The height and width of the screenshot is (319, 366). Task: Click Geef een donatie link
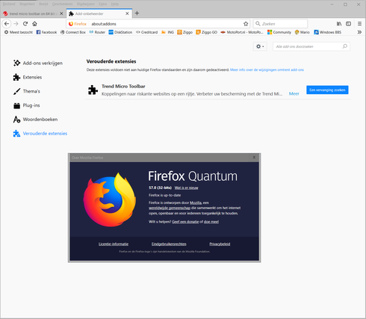coord(185,222)
